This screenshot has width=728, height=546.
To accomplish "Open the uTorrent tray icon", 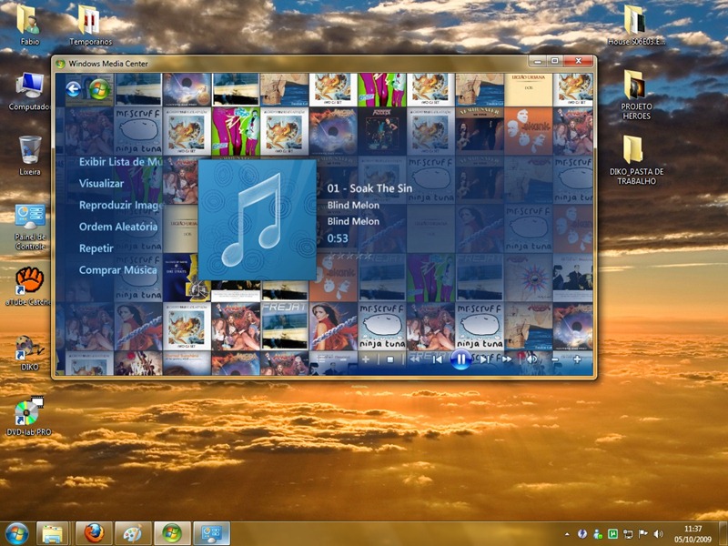I will [x=612, y=534].
